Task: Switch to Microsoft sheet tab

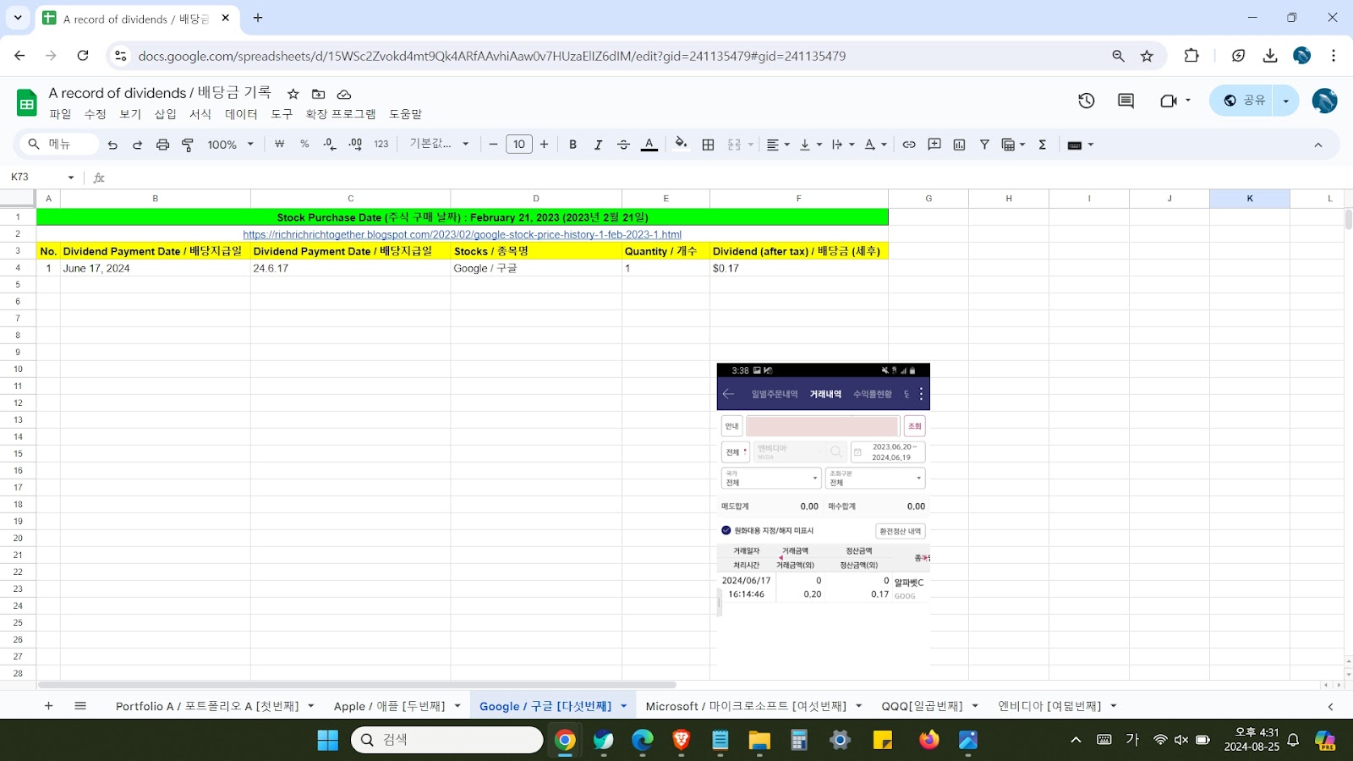Action: (x=745, y=706)
